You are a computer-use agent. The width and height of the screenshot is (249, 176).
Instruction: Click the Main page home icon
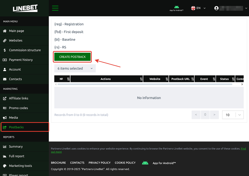point(5,31)
